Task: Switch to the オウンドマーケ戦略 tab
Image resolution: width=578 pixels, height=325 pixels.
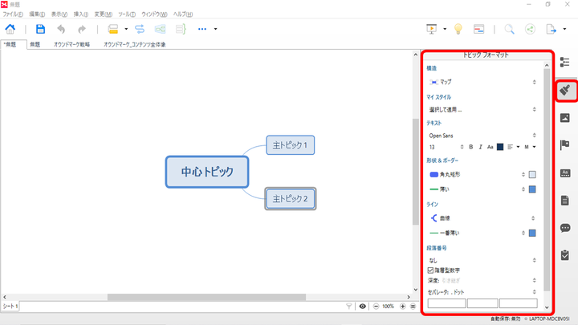Action: point(71,45)
